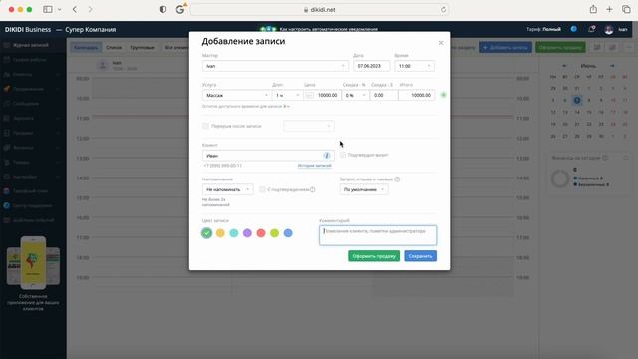638x359 pixels.
Task: Click the dikidi.net address bar
Action: pyautogui.click(x=319, y=9)
